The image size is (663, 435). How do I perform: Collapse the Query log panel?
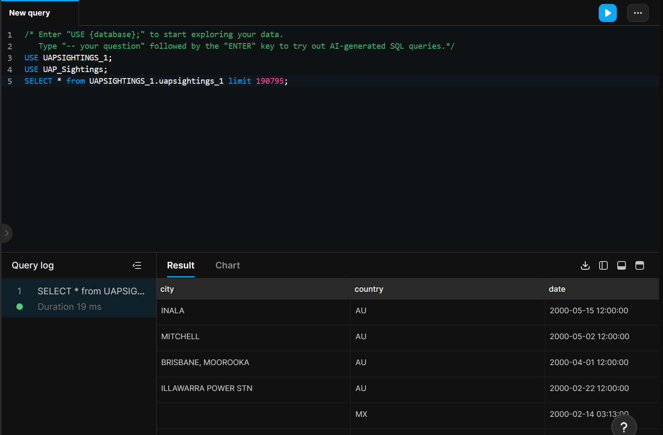137,265
